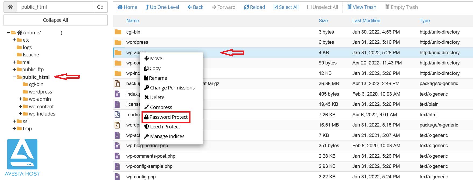Click the Empty Trash icon
The image size is (473, 180).
(x=387, y=7)
